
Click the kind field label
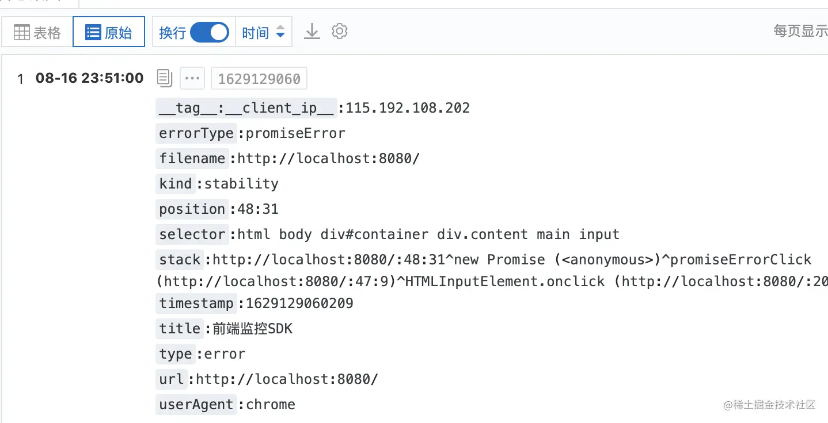pyautogui.click(x=176, y=184)
